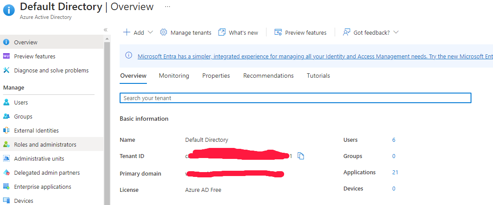
Task: Switch to the Recommendations tab
Action: (x=269, y=76)
